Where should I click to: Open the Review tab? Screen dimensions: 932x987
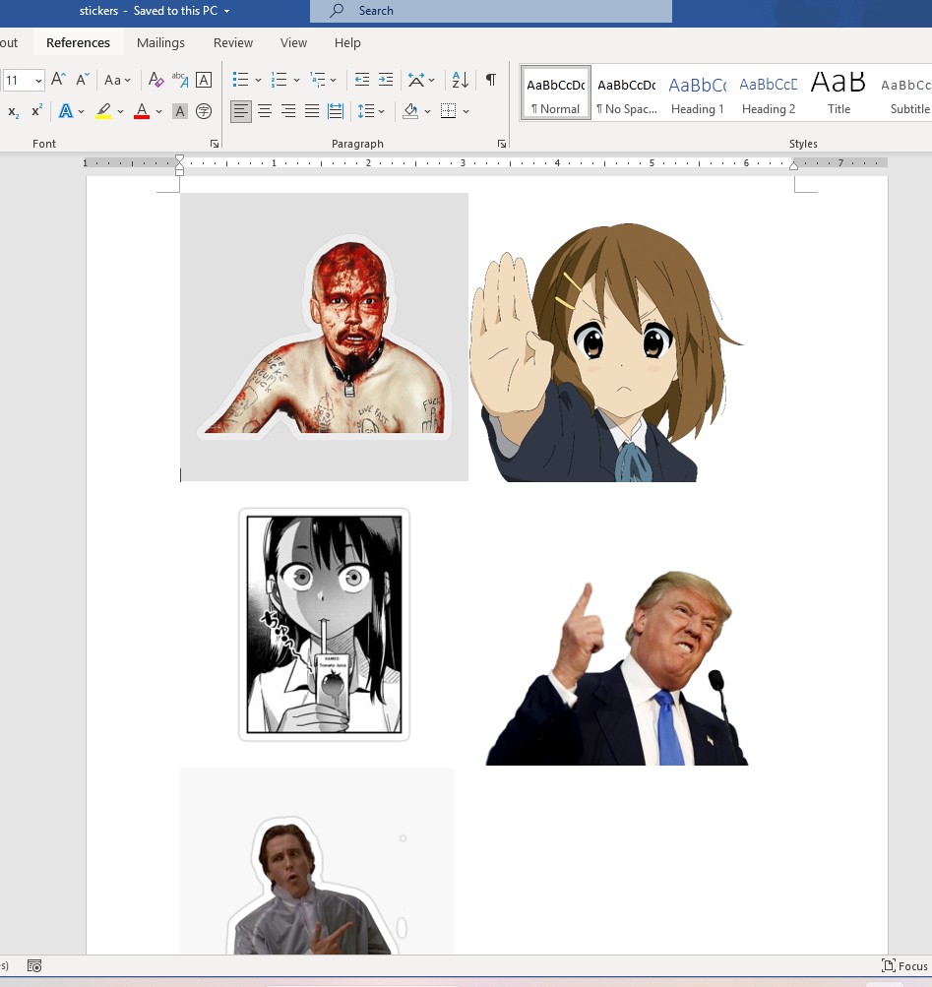click(x=233, y=42)
